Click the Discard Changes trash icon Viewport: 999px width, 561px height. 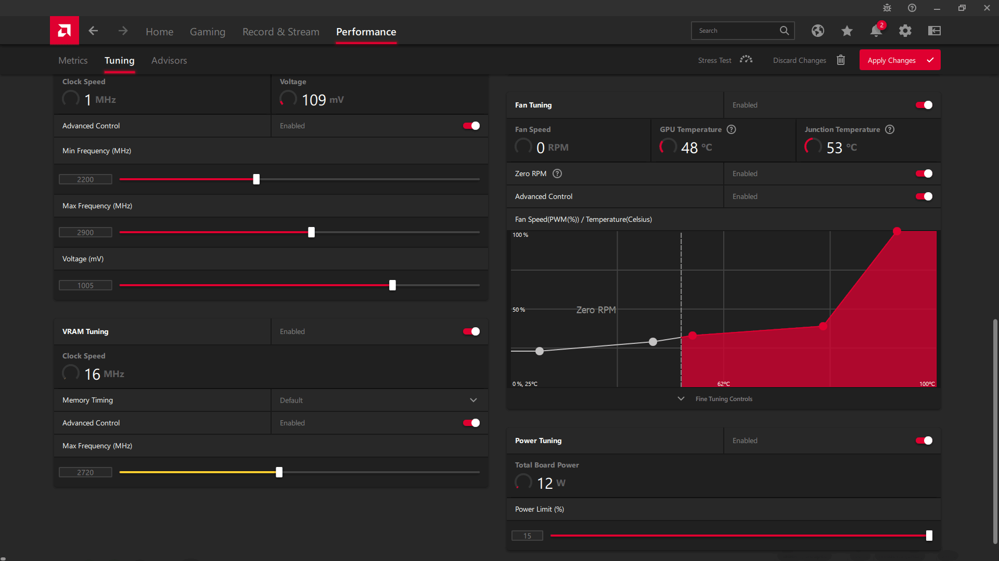click(x=841, y=60)
